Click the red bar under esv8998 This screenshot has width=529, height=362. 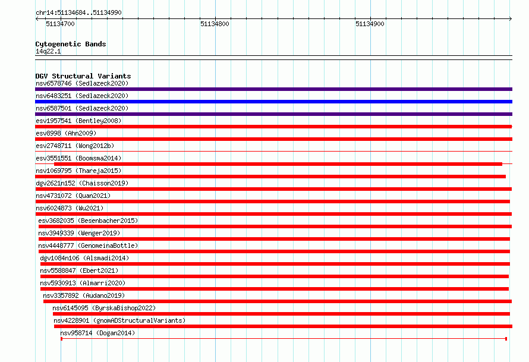(x=273, y=139)
